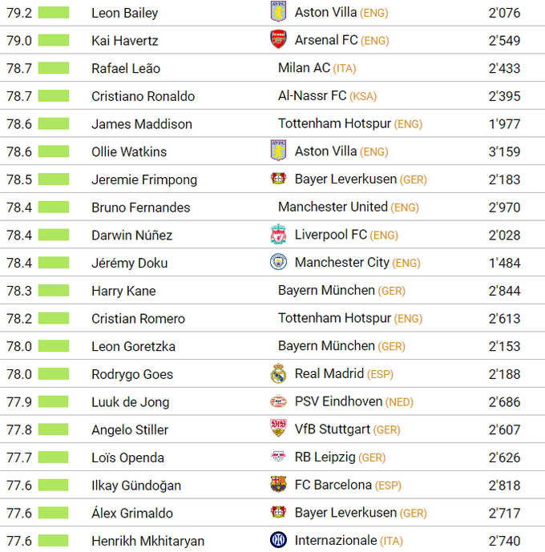Click the green rating bar for Rafael Leão
The height and width of the screenshot is (552, 545).
pyautogui.click(x=54, y=68)
